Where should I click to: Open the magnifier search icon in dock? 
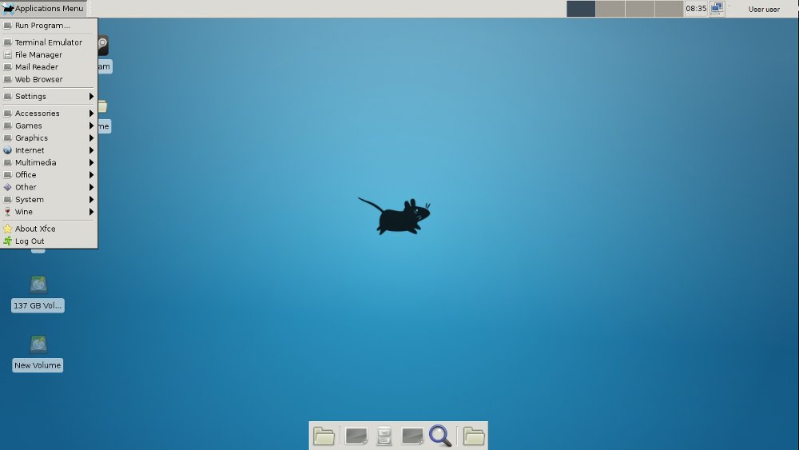(440, 436)
